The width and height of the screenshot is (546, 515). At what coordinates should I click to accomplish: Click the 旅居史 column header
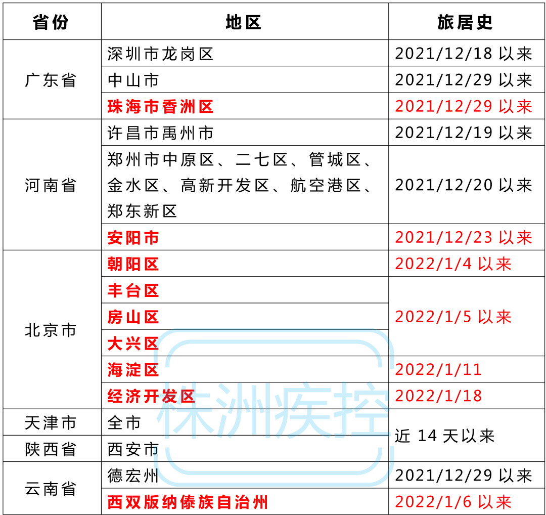[x=466, y=22]
